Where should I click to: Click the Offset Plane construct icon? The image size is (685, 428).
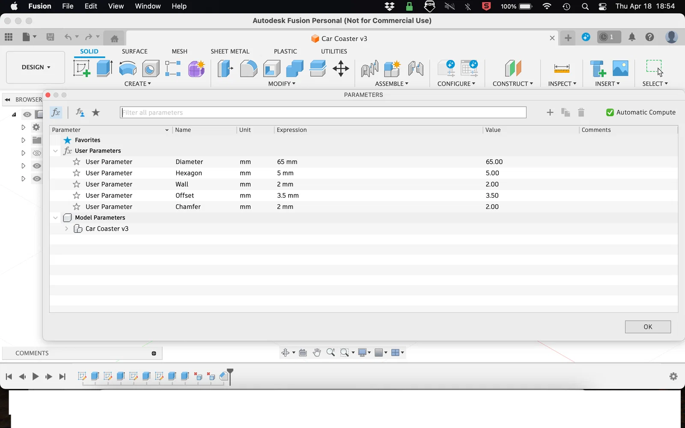[513, 68]
